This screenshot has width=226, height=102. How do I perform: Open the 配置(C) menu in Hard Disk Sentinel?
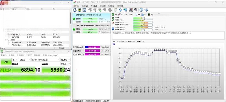(x=111, y=6)
